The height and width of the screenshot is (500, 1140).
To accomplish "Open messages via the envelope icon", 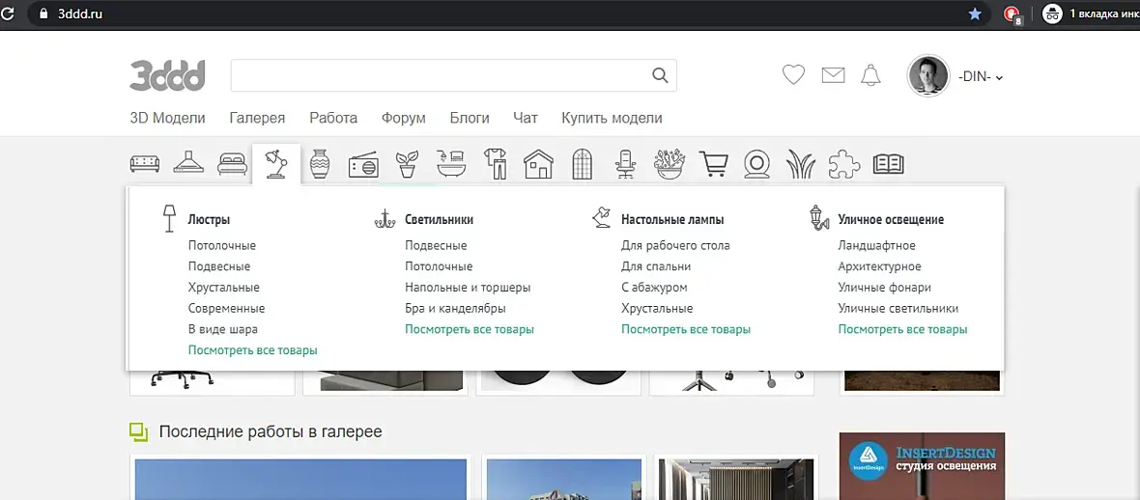I will (x=833, y=75).
